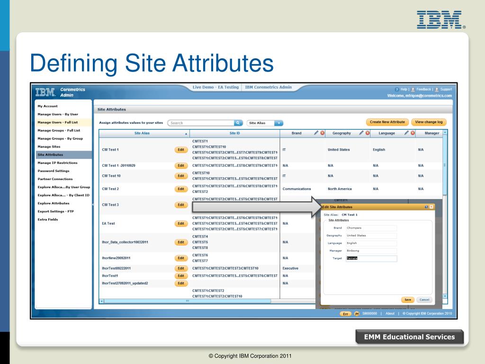Viewport: 485px width, 364px height.
Task: Click the horizontal scrollbar under table
Action: point(188,301)
